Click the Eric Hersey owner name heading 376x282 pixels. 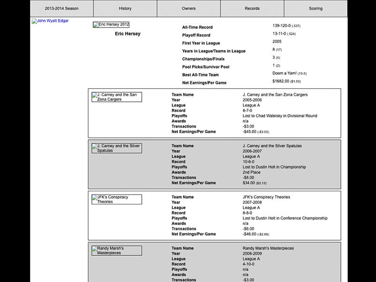point(128,34)
